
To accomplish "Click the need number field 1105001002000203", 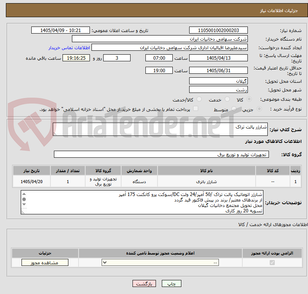I will click(218, 30).
